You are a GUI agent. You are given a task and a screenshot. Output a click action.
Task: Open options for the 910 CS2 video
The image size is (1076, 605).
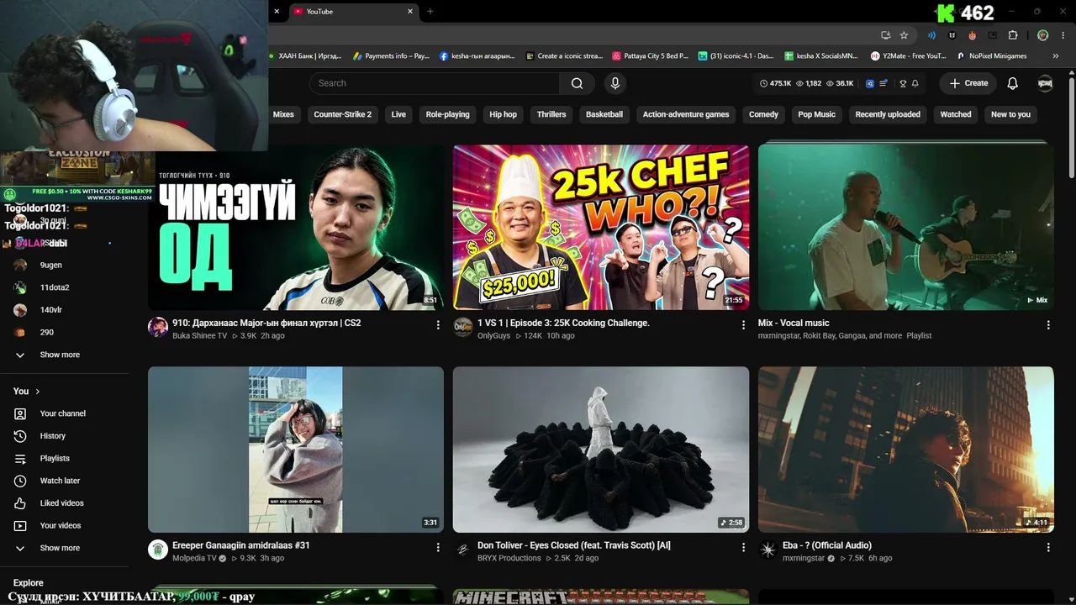coord(438,324)
